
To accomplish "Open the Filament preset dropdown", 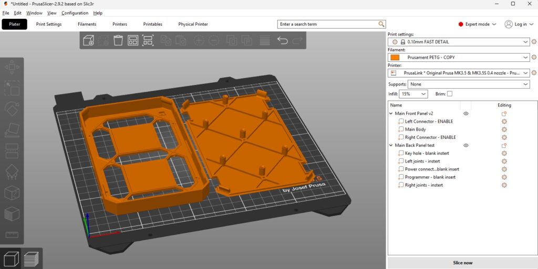I will pyautogui.click(x=525, y=57).
